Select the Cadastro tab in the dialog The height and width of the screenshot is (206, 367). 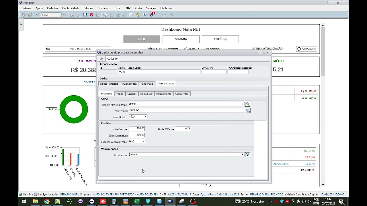[x=112, y=59]
